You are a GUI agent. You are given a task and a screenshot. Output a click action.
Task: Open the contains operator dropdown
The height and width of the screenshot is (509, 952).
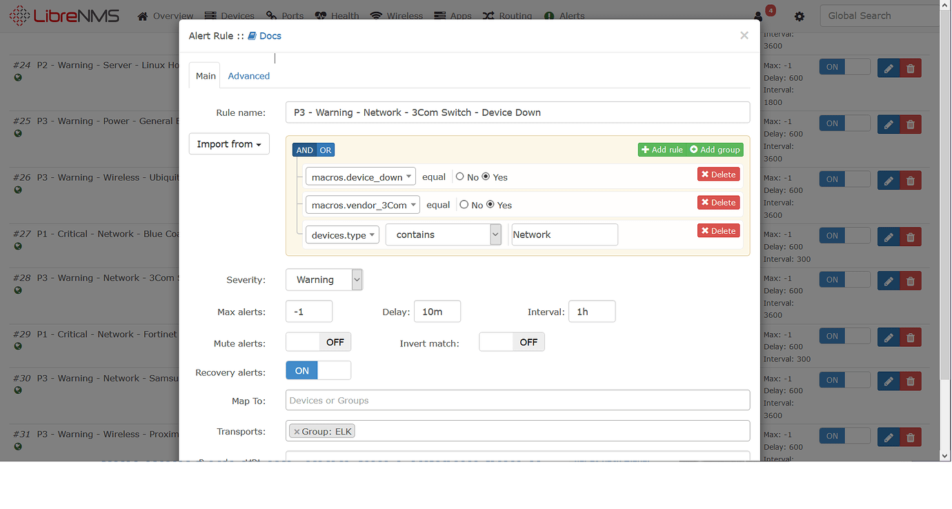point(443,234)
